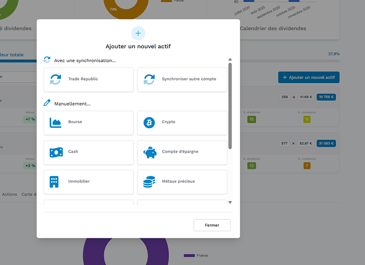This screenshot has height=265, width=365.
Task: Choose the Crypto label
Action: pos(169,122)
